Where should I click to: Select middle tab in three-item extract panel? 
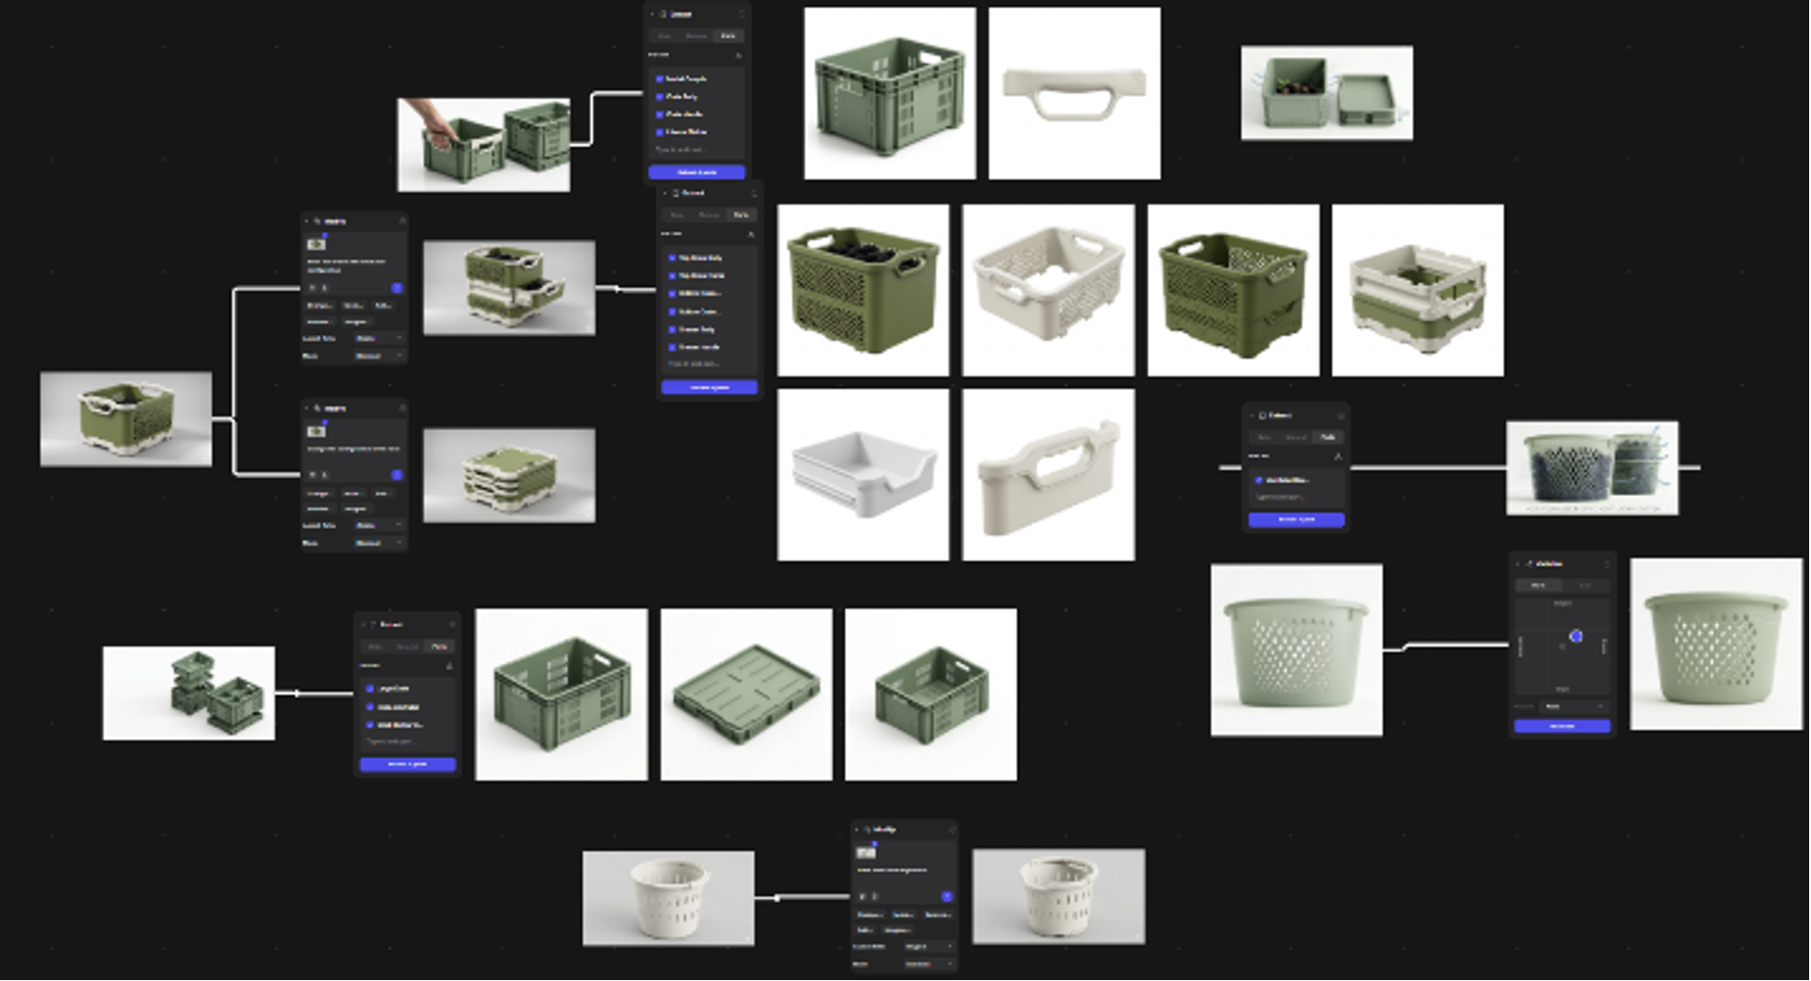coord(408,646)
